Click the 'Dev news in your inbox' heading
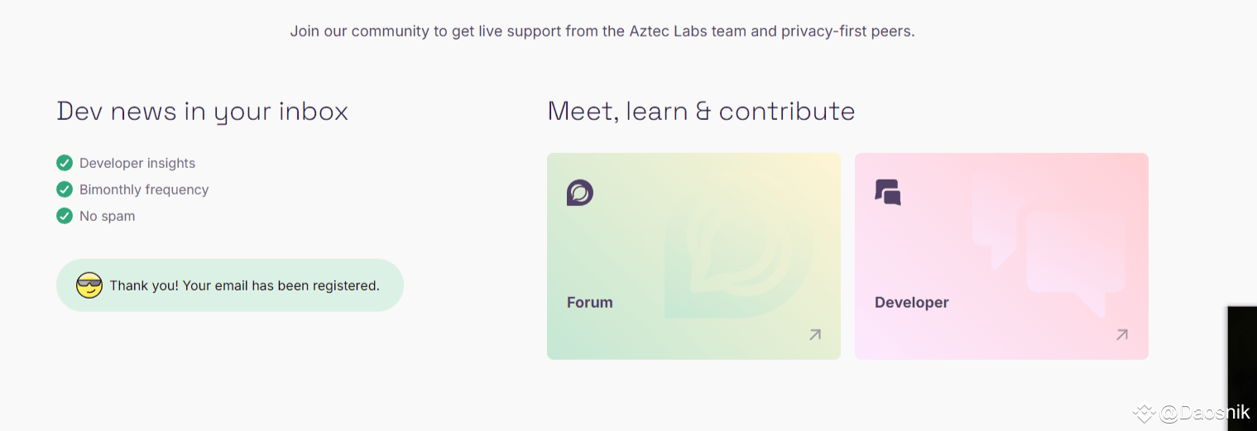 pos(203,112)
